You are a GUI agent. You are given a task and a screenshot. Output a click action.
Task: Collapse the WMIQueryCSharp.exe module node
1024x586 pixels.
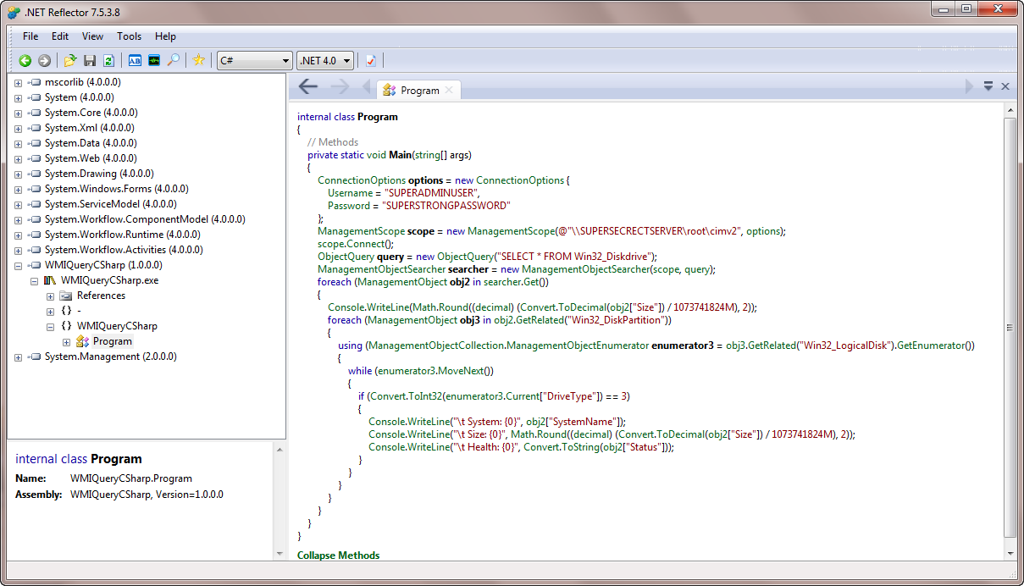[34, 280]
